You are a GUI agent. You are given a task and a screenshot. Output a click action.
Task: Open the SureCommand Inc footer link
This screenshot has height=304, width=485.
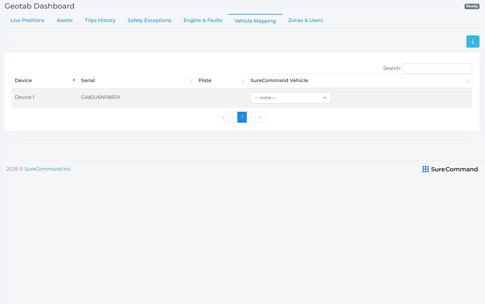click(48, 169)
